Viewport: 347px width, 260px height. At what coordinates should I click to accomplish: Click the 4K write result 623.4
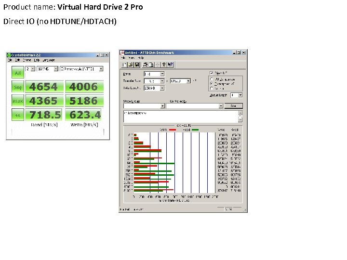(x=84, y=115)
